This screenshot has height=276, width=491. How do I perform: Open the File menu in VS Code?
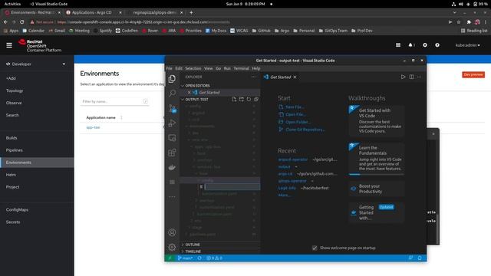tap(170, 68)
